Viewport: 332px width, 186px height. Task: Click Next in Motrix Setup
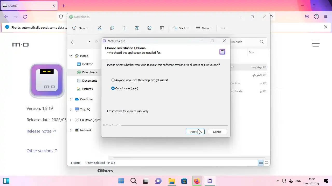click(x=195, y=132)
